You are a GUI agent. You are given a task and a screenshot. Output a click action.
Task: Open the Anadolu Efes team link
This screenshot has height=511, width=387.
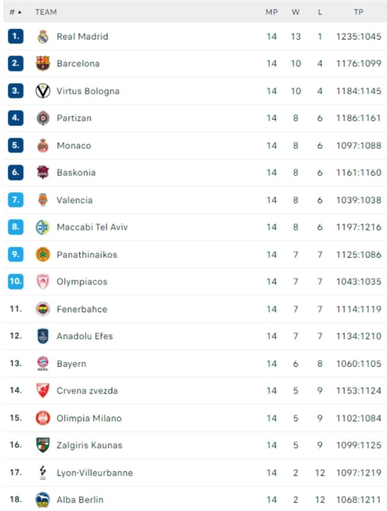click(85, 336)
